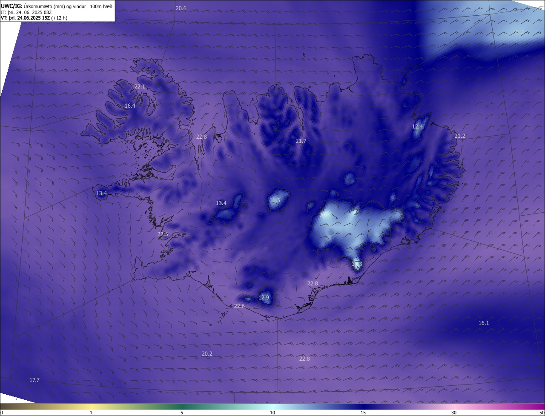Screen dimensions: 545x416
Task: Click the 15 tick label on the colorbar
Action: tap(363, 413)
